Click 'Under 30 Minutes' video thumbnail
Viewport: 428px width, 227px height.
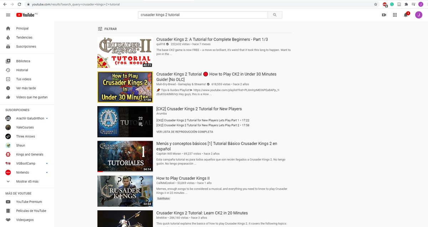(x=125, y=87)
